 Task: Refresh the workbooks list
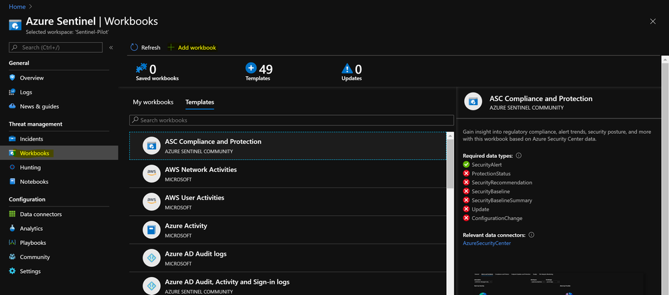click(145, 47)
